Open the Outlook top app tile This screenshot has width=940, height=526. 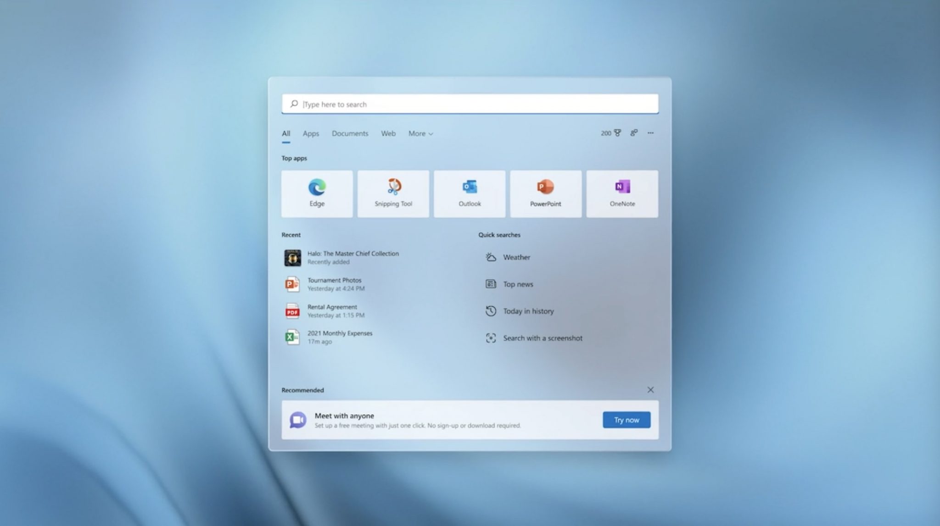click(470, 194)
